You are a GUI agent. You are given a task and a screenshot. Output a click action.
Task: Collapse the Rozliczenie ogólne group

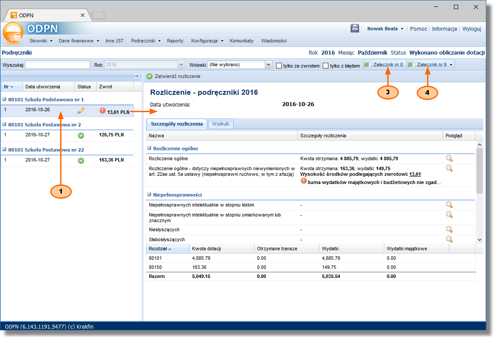click(x=149, y=149)
